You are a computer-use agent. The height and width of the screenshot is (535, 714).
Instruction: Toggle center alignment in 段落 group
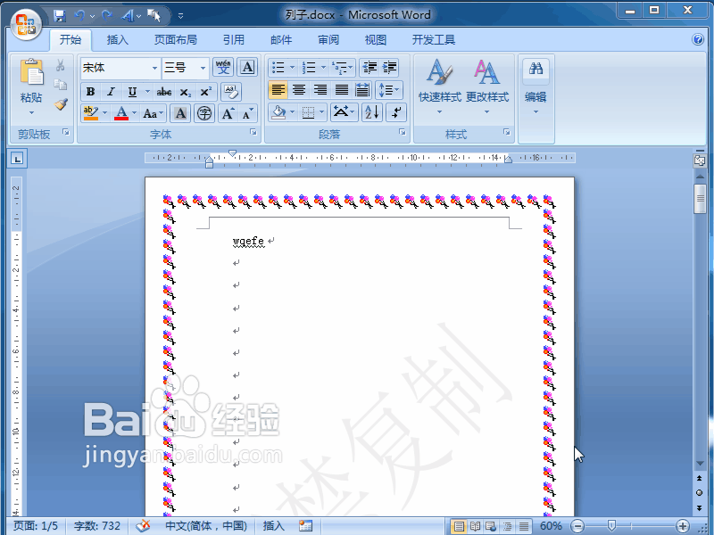click(x=297, y=89)
